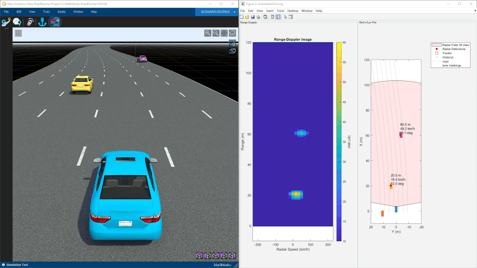
Task: Open RoadRunner Tools menu
Action: [46, 12]
